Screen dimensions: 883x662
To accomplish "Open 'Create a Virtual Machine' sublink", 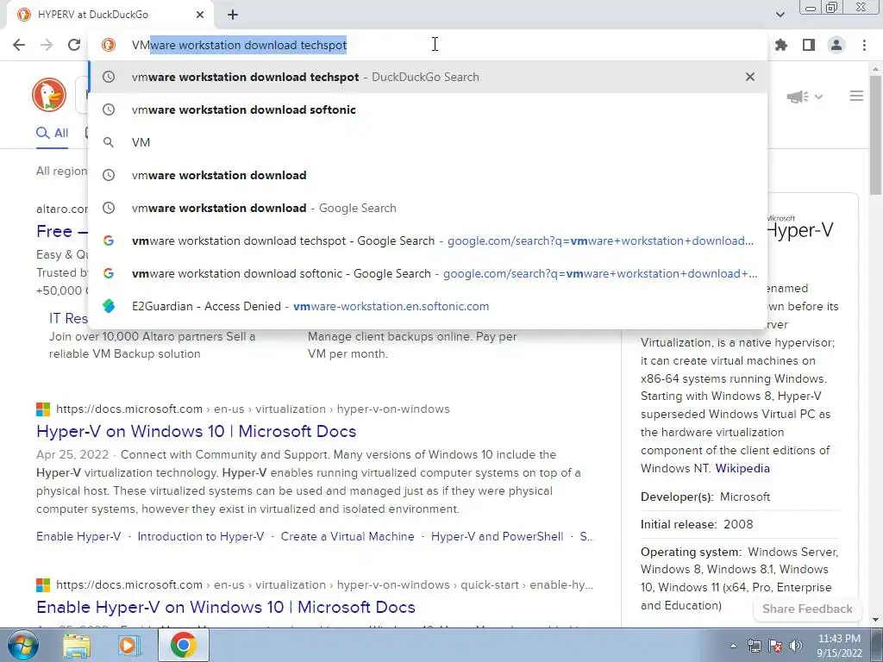I will pos(348,536).
